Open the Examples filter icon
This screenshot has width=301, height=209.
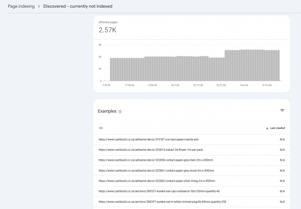(282, 111)
